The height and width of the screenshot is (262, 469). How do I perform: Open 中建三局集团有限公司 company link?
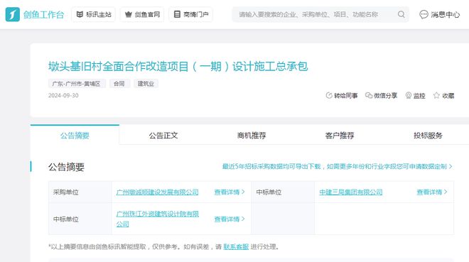click(x=351, y=192)
